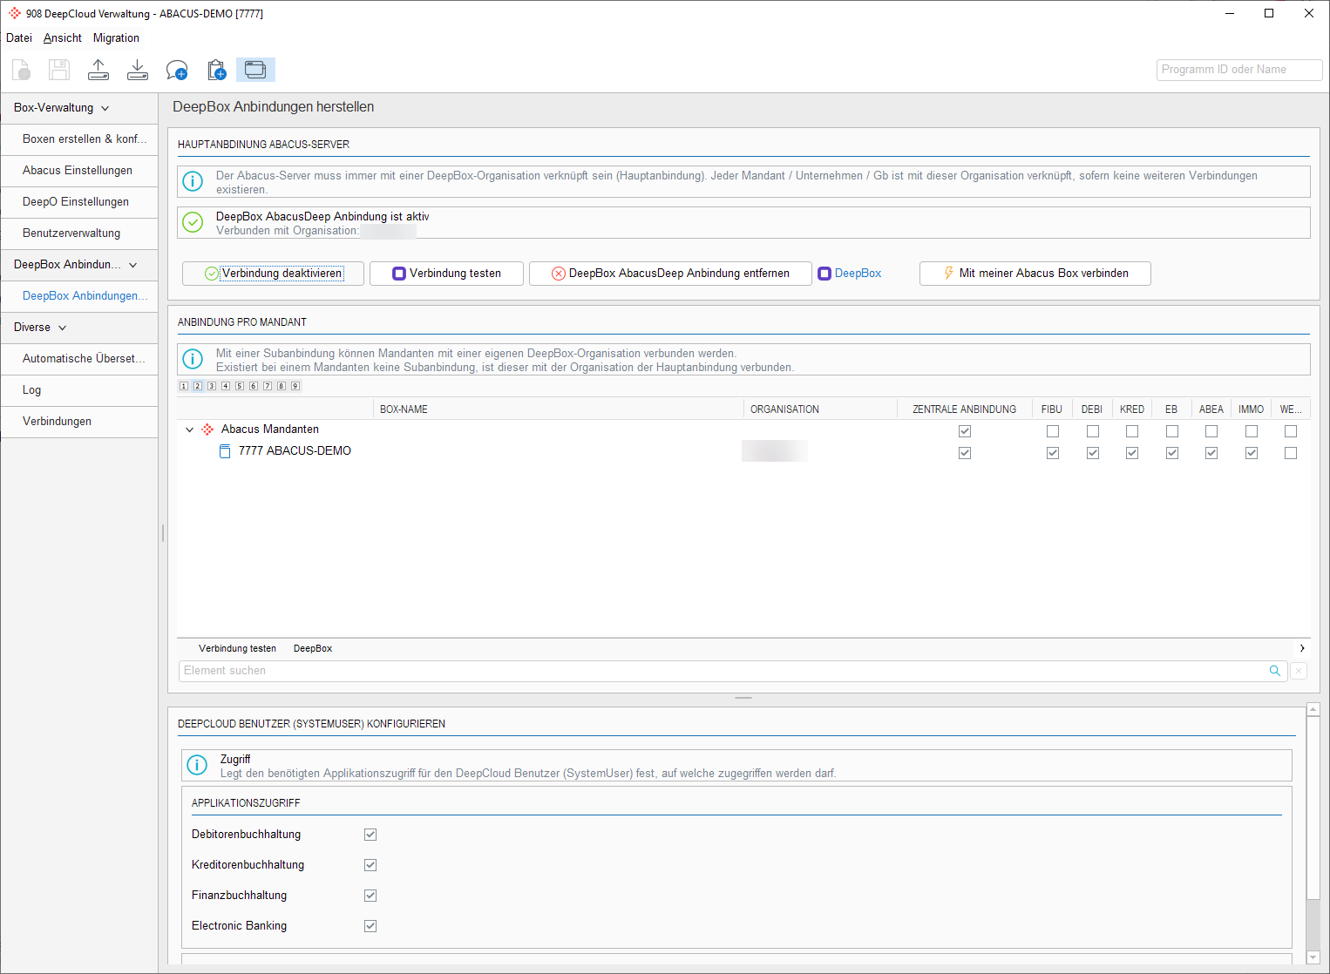Toggle the stacked windows toolbar icon

pos(255,70)
